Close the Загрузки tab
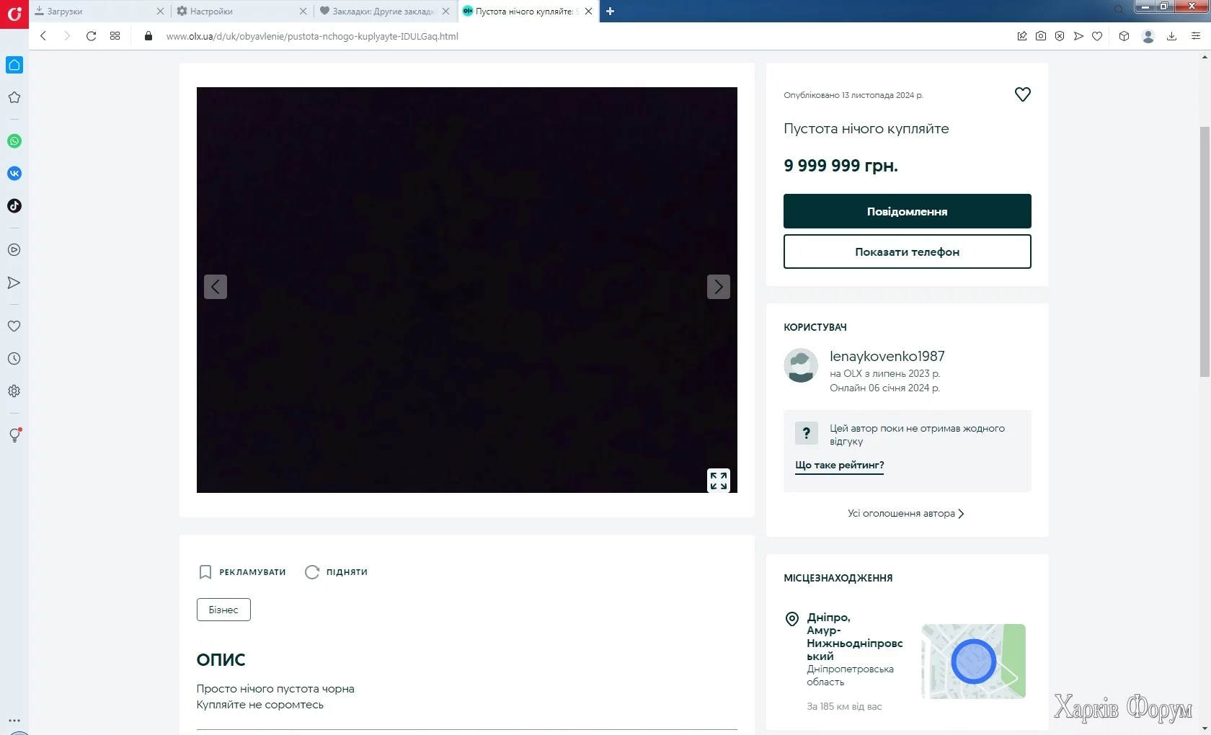The image size is (1211, 735). [x=160, y=12]
